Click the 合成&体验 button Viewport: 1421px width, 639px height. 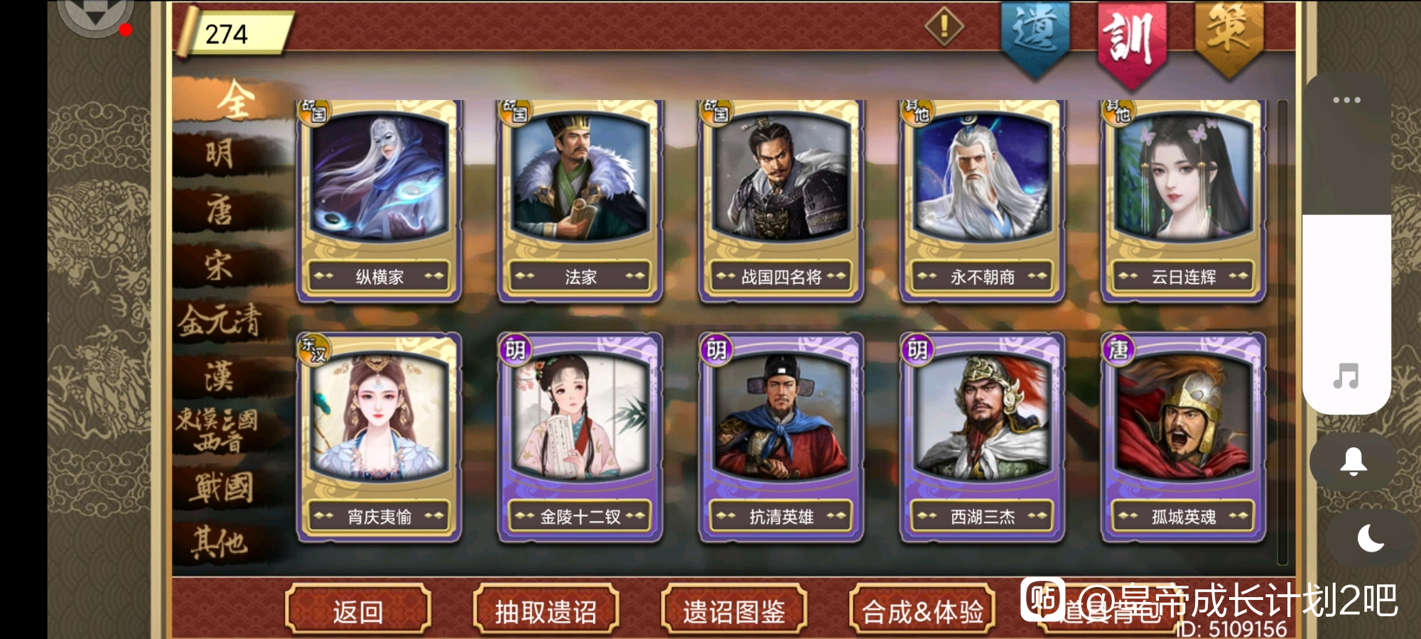pos(922,611)
